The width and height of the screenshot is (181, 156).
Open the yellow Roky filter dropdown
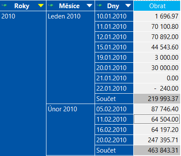tap(41, 6)
